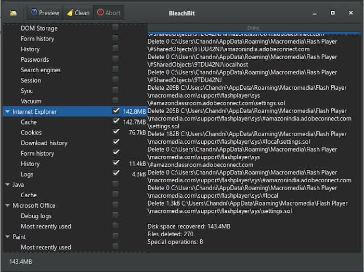Click Disk space recovered: 143.4MB line

(x=189, y=226)
